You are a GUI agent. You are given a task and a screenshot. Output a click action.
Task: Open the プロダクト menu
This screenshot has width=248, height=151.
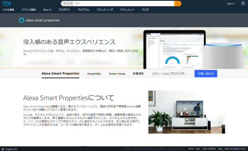pyautogui.click(x=64, y=10)
